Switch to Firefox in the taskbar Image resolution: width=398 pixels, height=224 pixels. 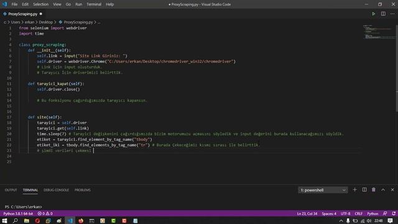tap(81, 221)
